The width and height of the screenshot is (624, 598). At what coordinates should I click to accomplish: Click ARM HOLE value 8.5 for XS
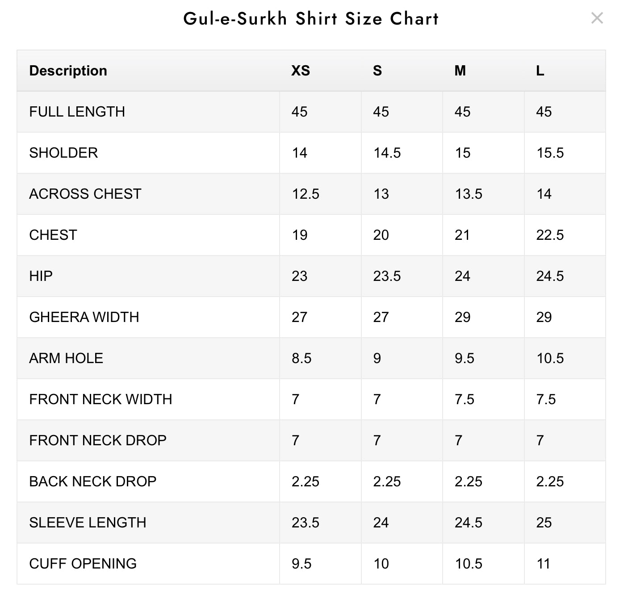302,358
